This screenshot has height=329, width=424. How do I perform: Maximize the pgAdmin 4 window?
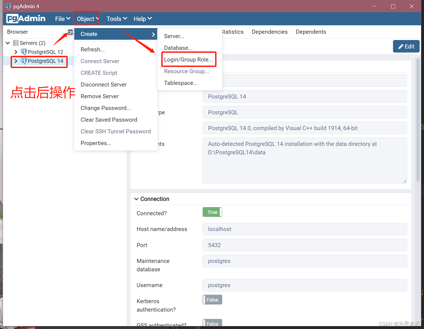click(x=393, y=6)
